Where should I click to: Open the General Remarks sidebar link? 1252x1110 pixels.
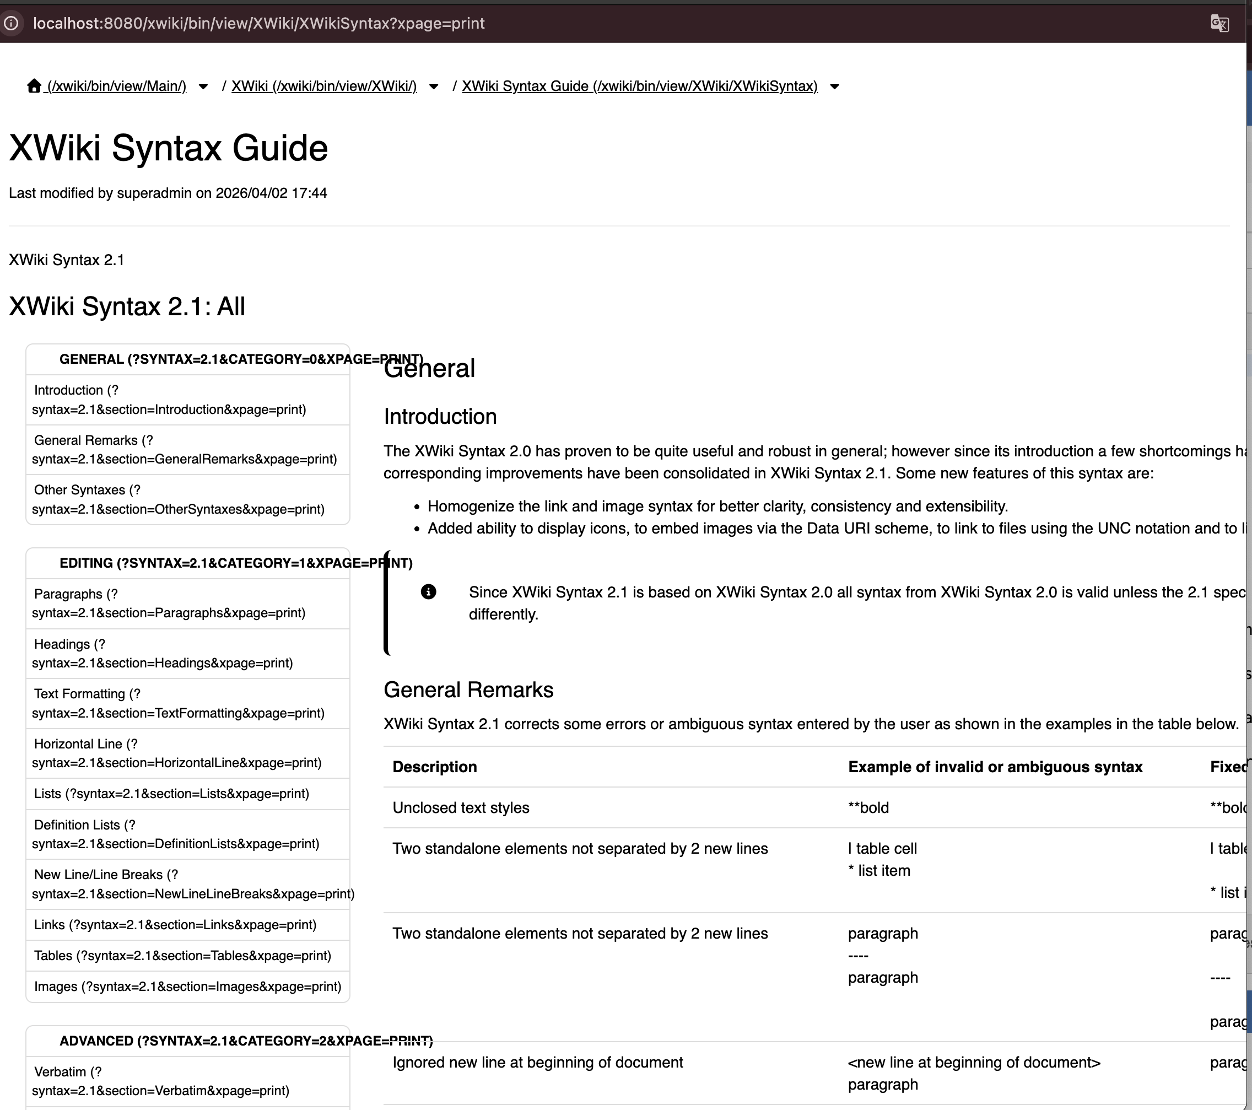tap(184, 450)
